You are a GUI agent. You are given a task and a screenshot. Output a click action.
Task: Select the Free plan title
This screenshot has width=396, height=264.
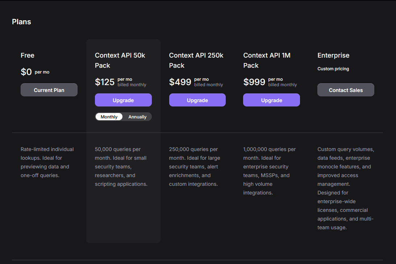[x=28, y=55]
